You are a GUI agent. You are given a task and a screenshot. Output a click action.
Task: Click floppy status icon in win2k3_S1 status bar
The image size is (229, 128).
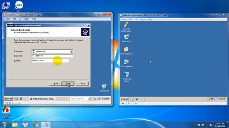click(x=13, y=103)
